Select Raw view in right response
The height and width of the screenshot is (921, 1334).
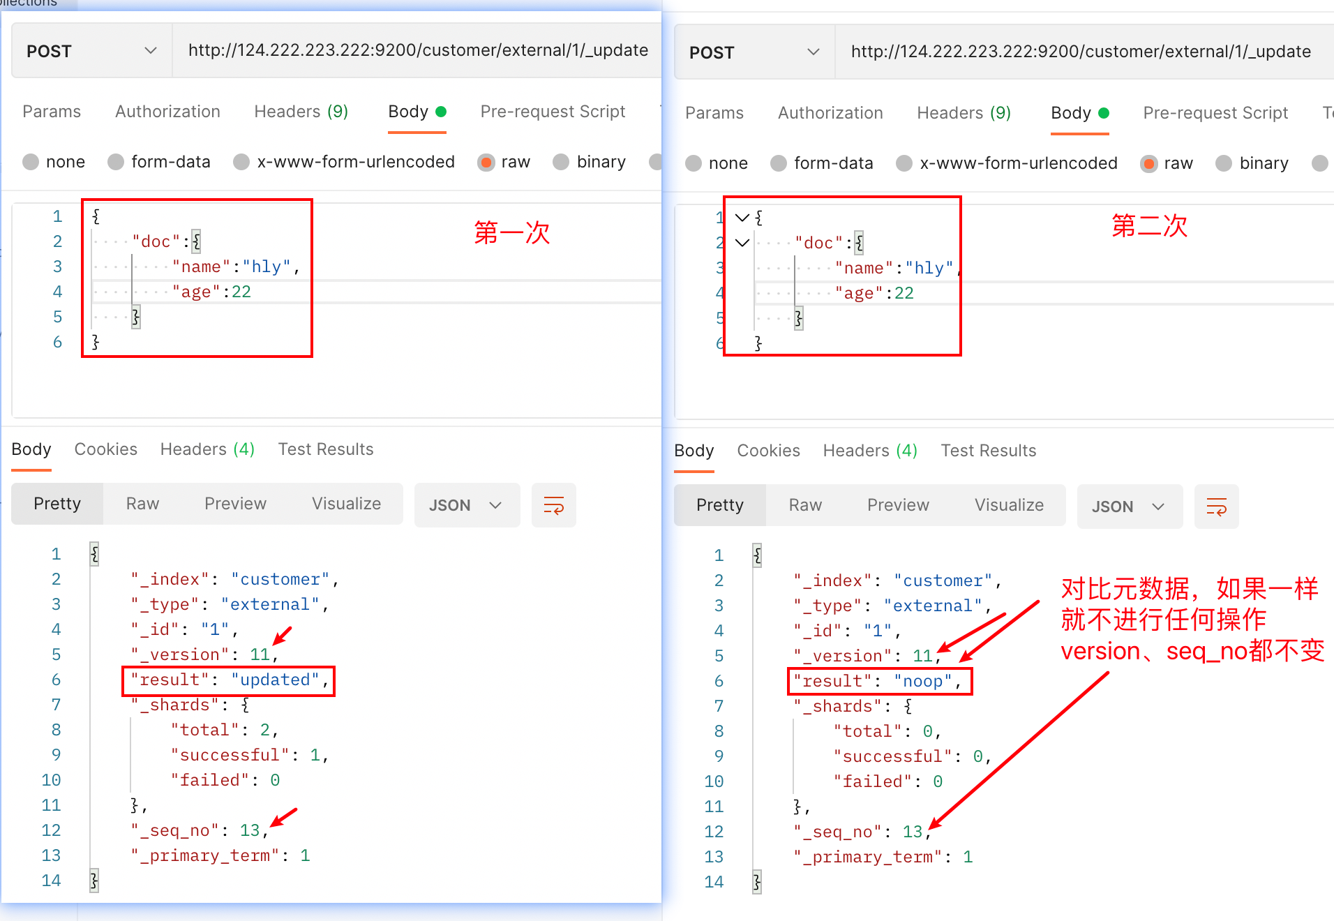point(804,504)
